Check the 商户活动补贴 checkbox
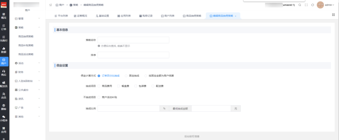 (x=99, y=97)
